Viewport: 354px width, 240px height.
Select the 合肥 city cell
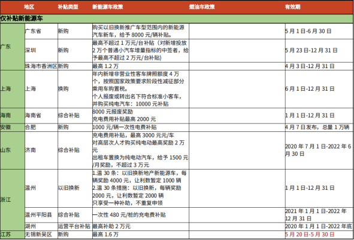tap(41, 127)
